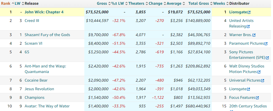273x111 pixels.
Task: Sort by Weeks column header
Action: click(219, 3)
